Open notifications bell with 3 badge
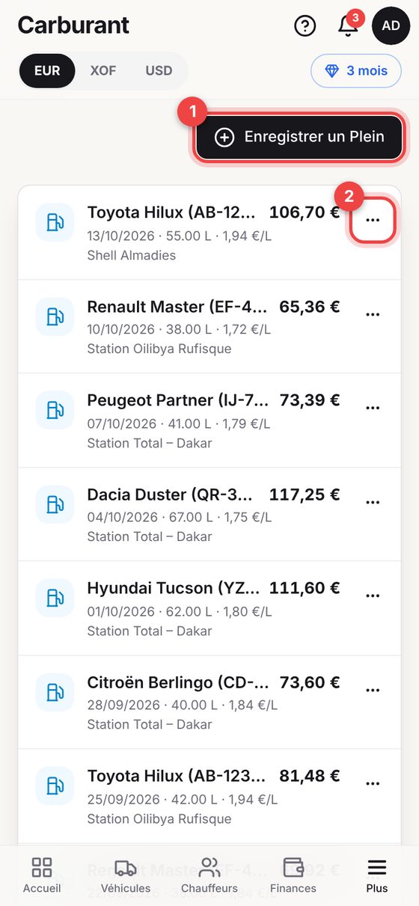 (349, 25)
